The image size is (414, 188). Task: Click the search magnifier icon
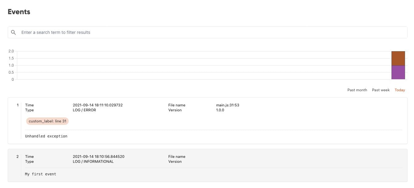coord(13,32)
